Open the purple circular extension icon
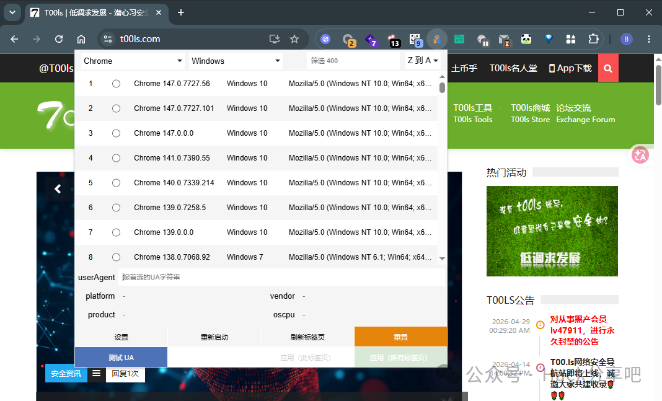 325,39
